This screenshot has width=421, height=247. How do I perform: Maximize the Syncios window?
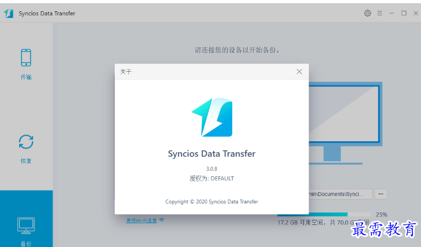point(404,13)
